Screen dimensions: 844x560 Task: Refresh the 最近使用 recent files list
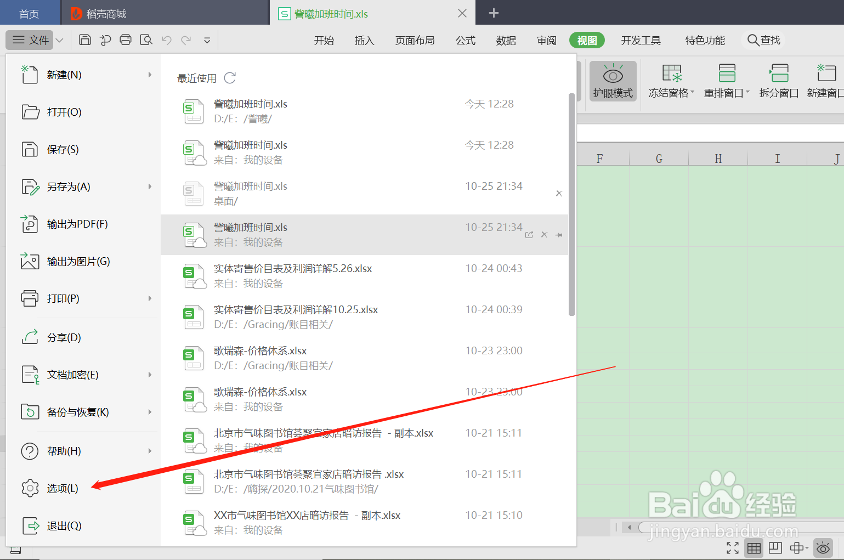pos(230,78)
